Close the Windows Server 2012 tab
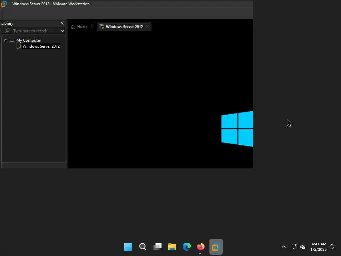The width and height of the screenshot is (341, 256). 148,27
